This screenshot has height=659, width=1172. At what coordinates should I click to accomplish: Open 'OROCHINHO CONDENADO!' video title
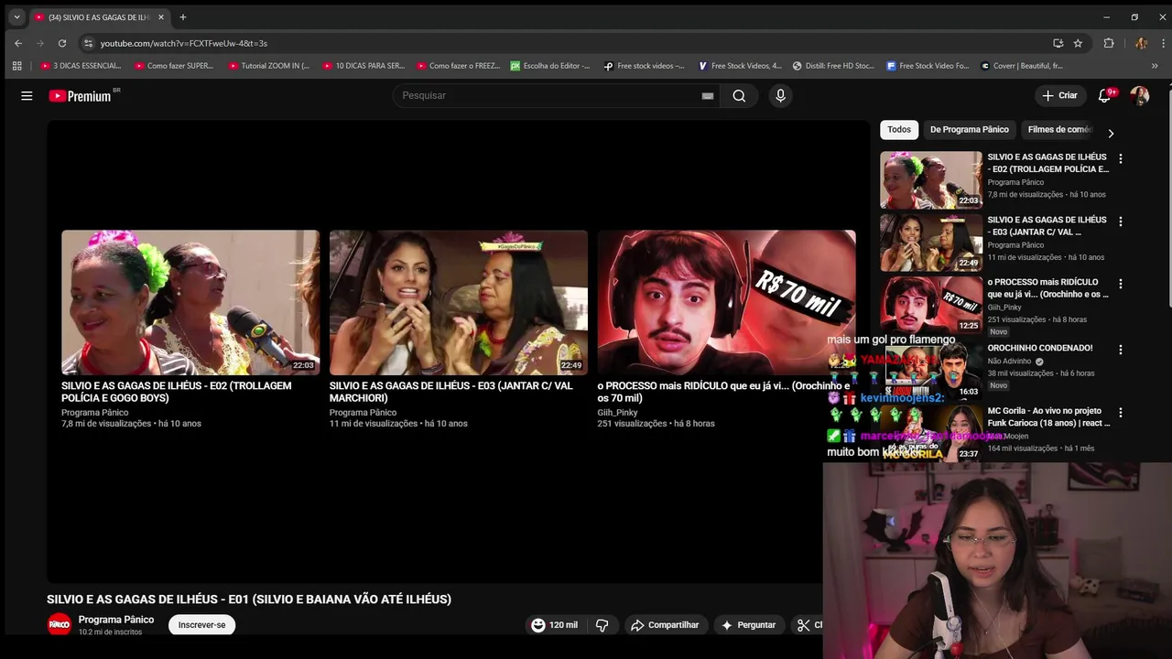[1040, 348]
